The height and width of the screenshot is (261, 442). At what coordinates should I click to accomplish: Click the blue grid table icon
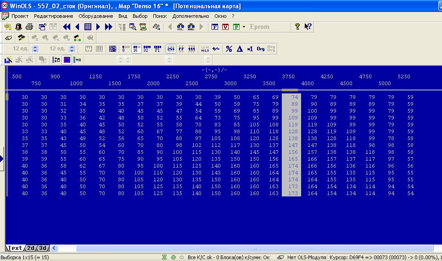click(x=88, y=27)
